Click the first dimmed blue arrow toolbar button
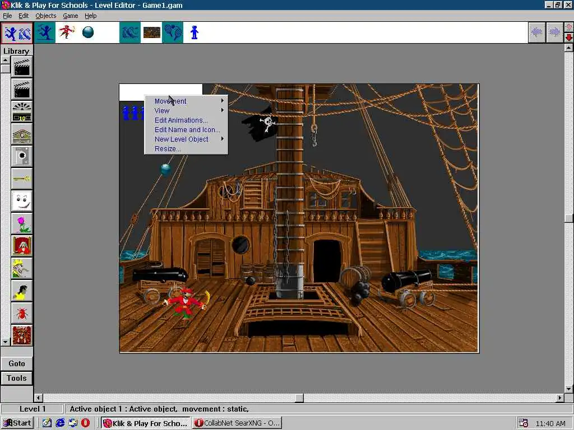The image size is (574, 430). pyautogui.click(x=536, y=32)
